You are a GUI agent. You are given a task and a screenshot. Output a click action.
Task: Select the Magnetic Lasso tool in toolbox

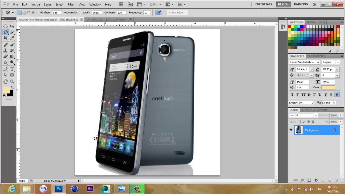tap(5, 32)
